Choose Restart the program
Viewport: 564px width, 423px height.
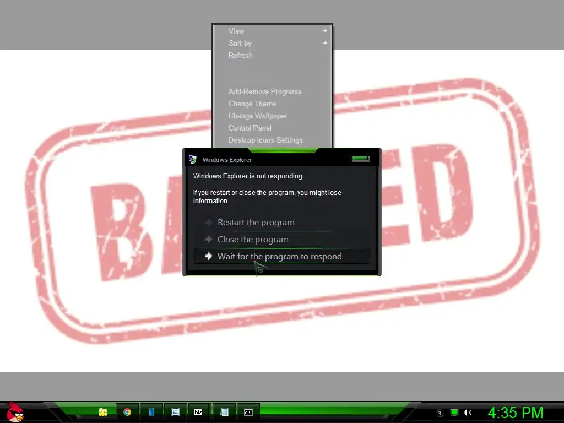pos(281,223)
